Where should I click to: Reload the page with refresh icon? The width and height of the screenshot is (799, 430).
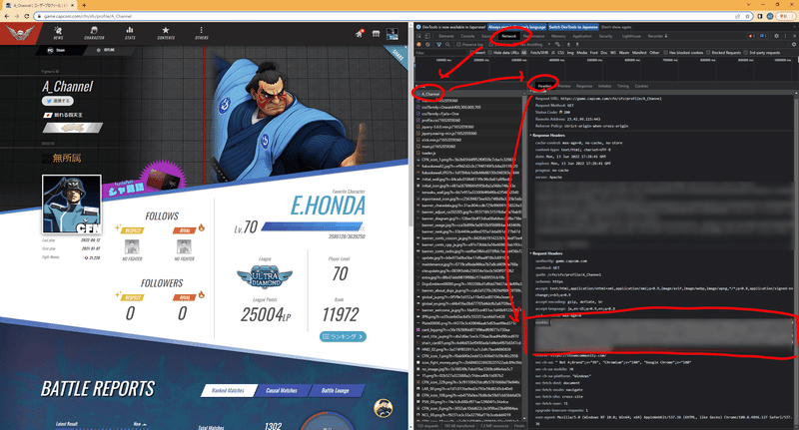(x=27, y=16)
